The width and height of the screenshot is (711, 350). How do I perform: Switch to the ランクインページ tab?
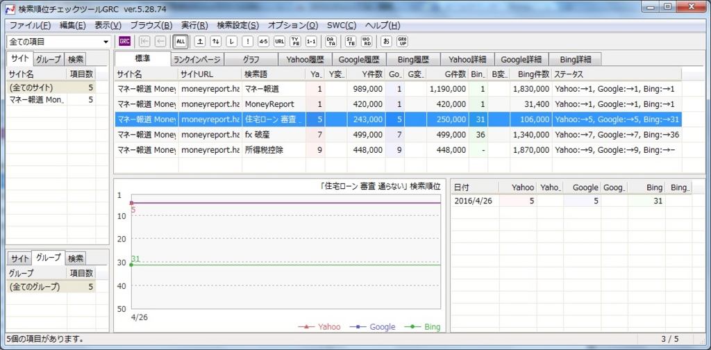(197, 60)
